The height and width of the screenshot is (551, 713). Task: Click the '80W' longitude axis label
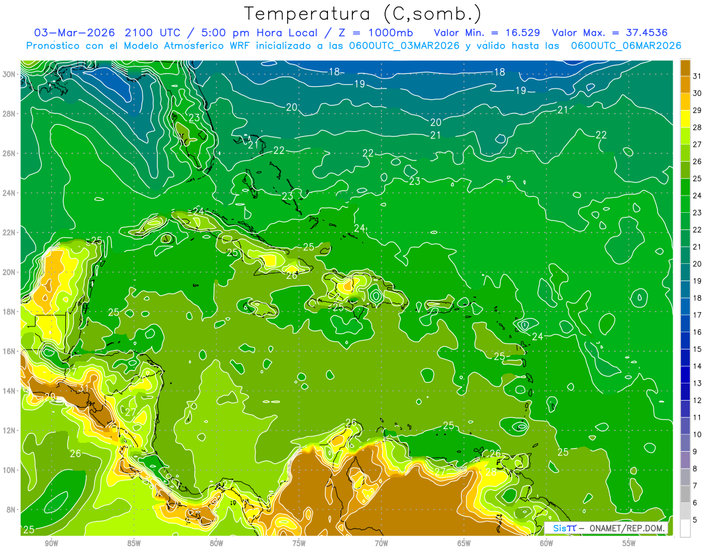click(x=216, y=543)
